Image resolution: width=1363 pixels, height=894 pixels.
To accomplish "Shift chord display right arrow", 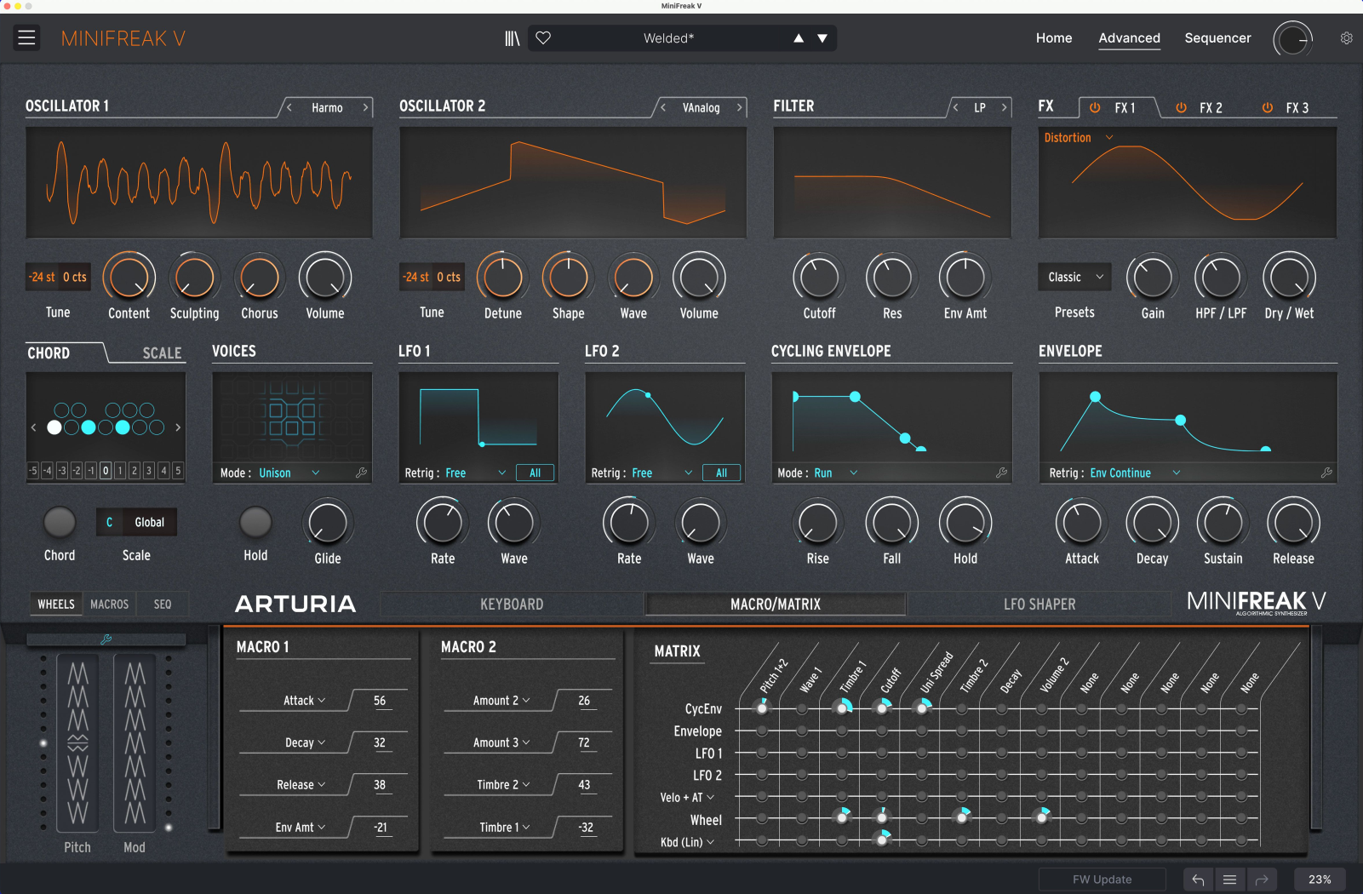I will click(x=178, y=427).
